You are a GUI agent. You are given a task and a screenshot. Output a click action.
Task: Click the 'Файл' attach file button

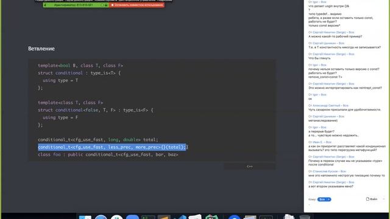pos(372,199)
